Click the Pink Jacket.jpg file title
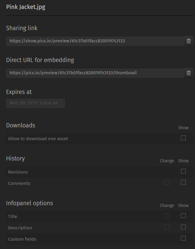Image resolution: width=195 pixels, height=249 pixels. 26,7
